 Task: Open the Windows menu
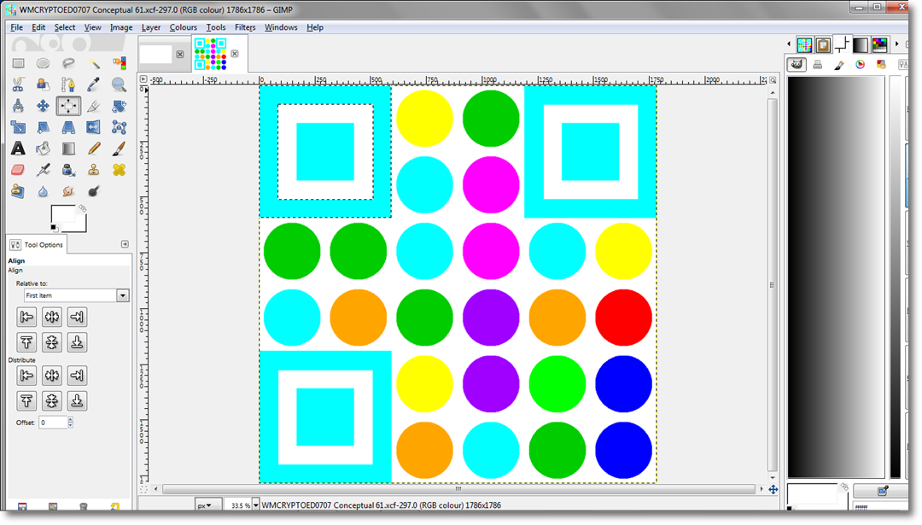281,27
